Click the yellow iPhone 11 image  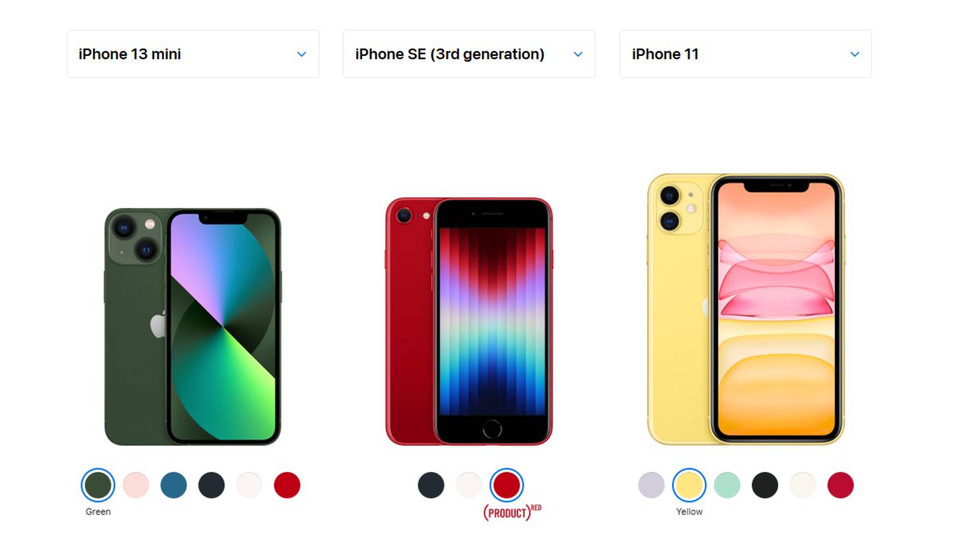[x=746, y=309]
